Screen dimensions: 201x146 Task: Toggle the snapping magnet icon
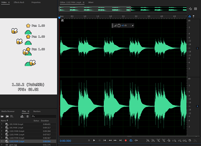click(x=190, y=16)
